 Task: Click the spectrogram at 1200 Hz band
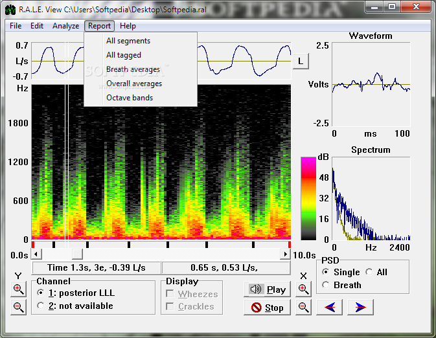(x=161, y=162)
